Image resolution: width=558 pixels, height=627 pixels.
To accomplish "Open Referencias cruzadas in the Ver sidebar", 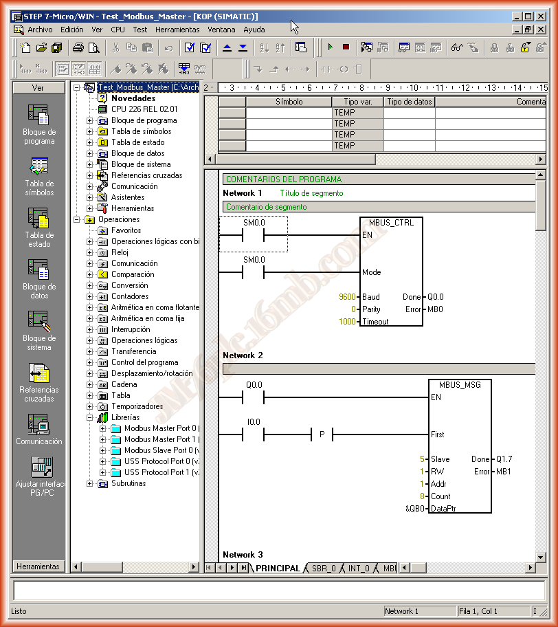I will pos(39,382).
